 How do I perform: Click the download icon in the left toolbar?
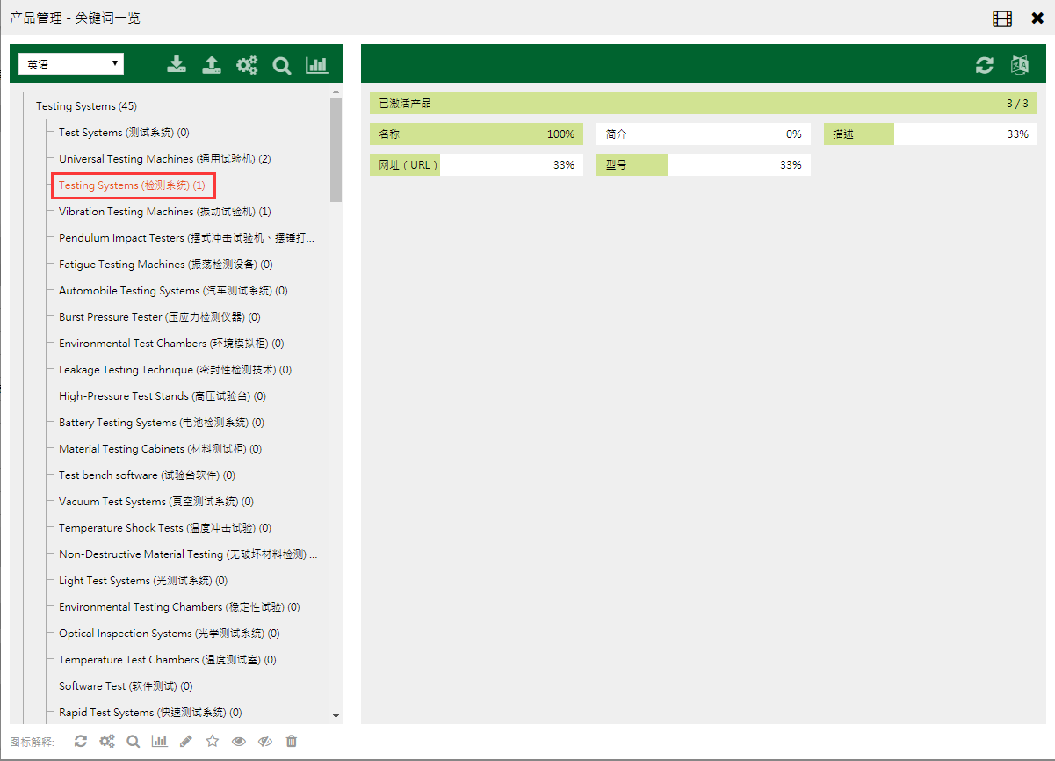point(177,64)
